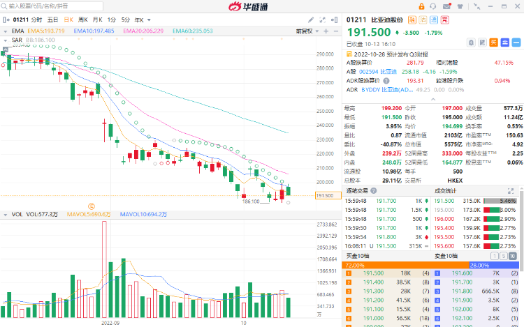The width and height of the screenshot is (524, 327).
Task: Click the zoom out minus icon
Action: 336,31
